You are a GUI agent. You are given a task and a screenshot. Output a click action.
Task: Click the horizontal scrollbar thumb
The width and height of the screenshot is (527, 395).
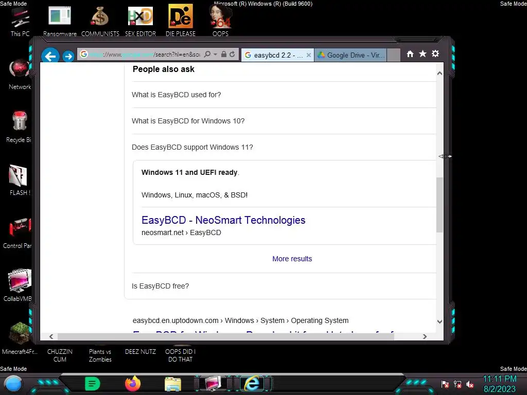(x=226, y=336)
